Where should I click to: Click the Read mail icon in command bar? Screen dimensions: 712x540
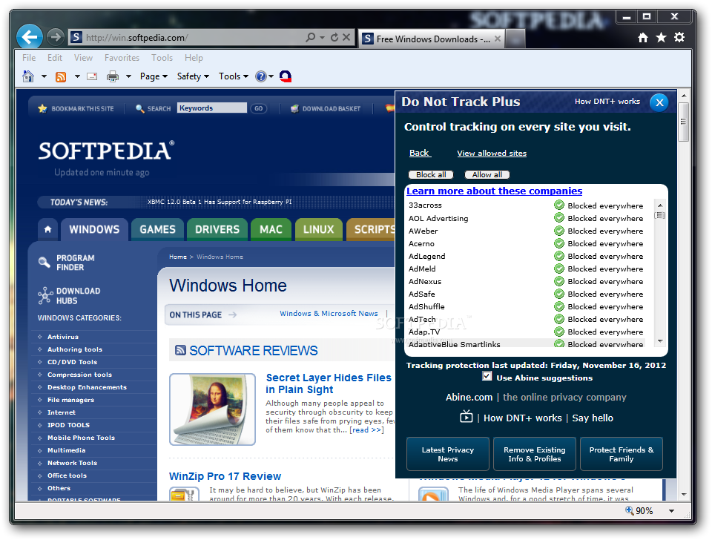[x=92, y=76]
